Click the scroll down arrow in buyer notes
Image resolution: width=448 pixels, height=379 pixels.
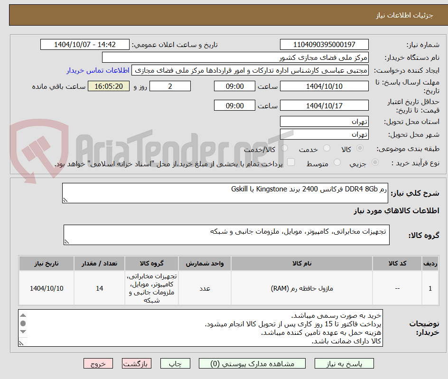click(23, 332)
